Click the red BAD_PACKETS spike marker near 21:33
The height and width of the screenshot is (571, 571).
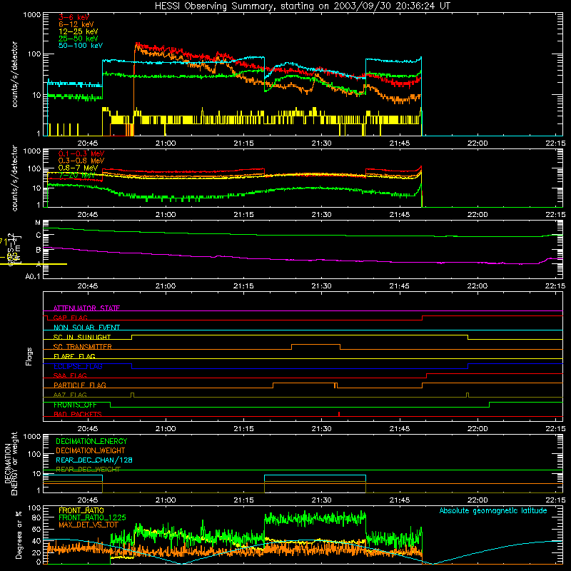(x=339, y=414)
